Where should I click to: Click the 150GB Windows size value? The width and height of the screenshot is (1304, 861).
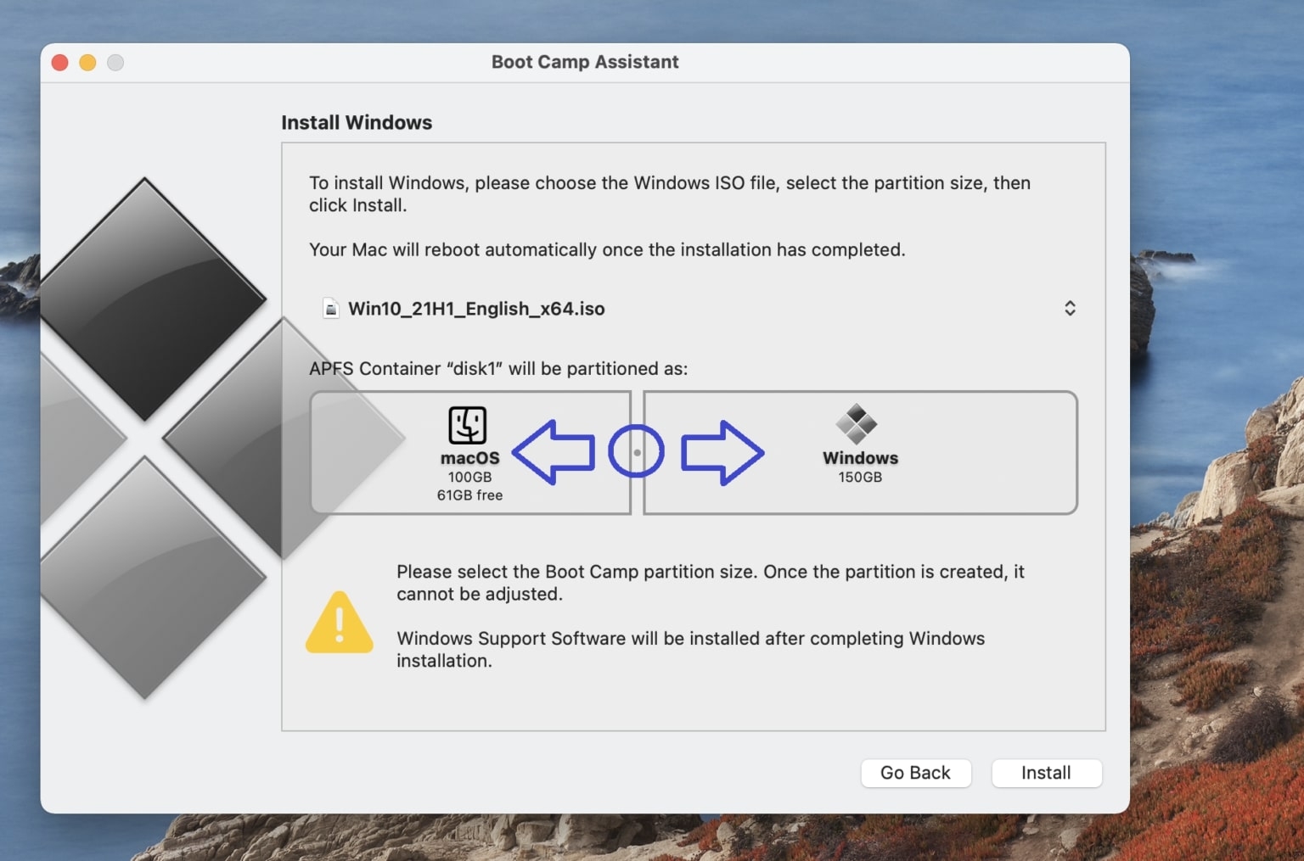860,477
